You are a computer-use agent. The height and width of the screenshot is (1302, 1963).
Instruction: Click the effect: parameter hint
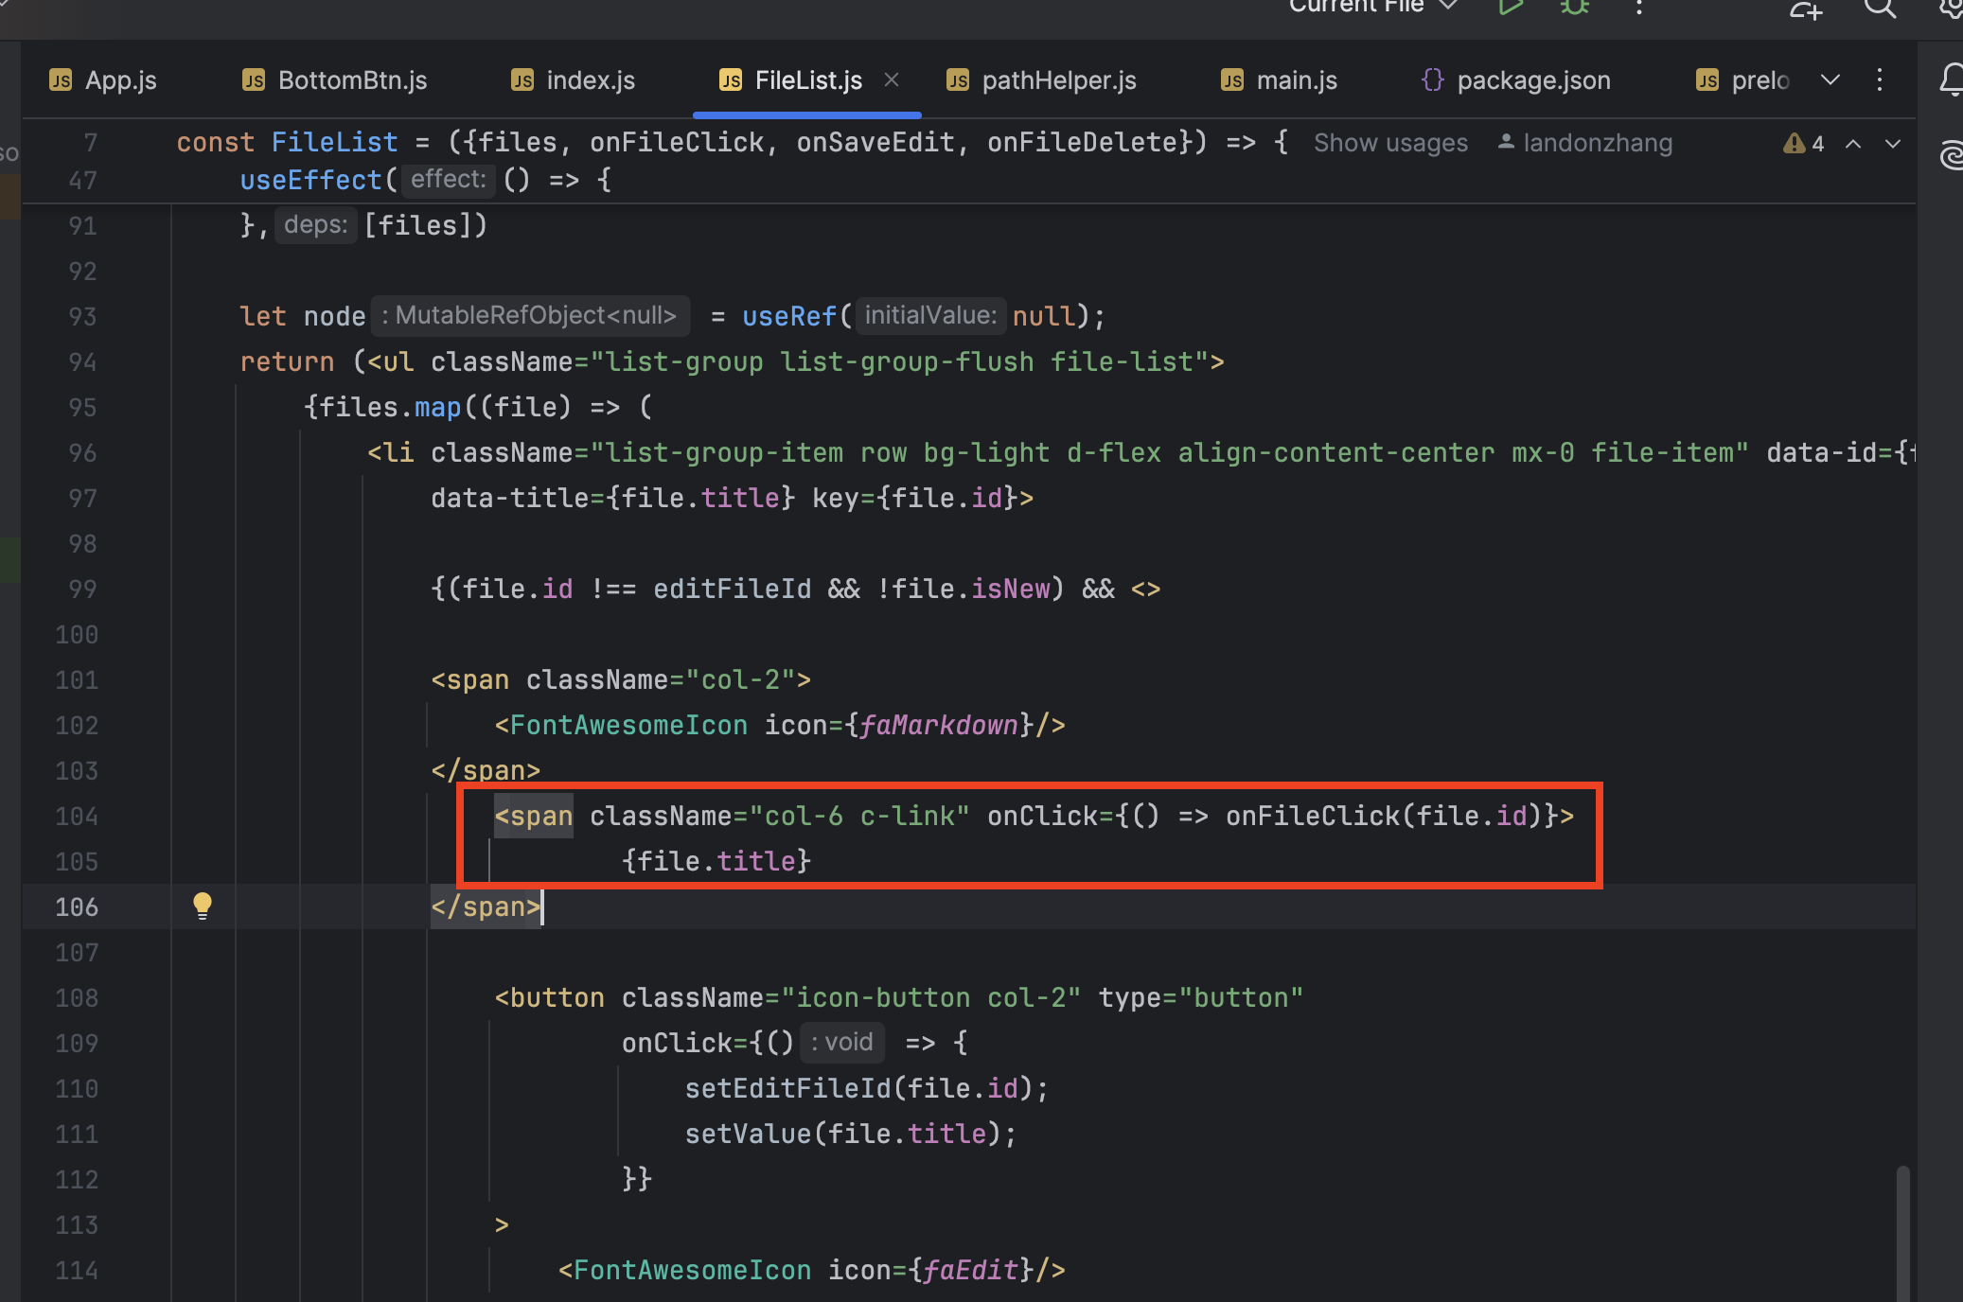click(449, 179)
